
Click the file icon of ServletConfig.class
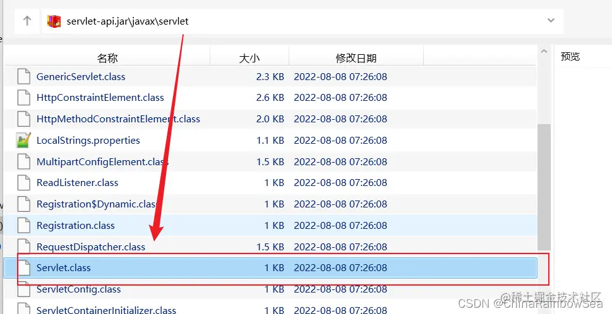[24, 289]
